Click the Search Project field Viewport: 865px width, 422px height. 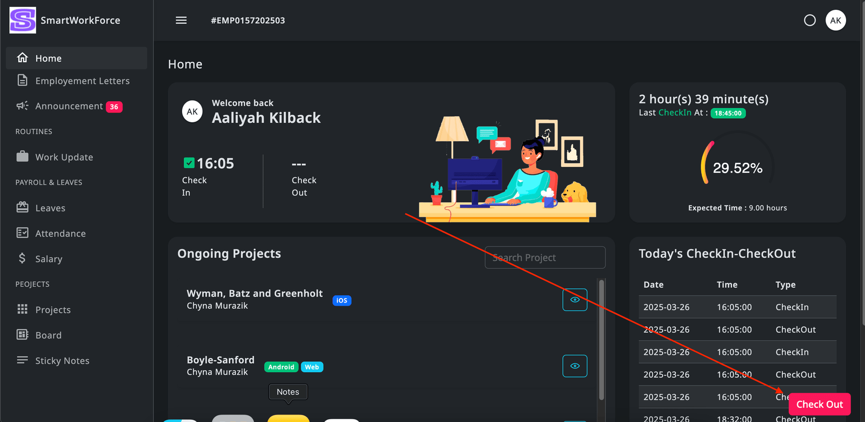[x=545, y=258]
